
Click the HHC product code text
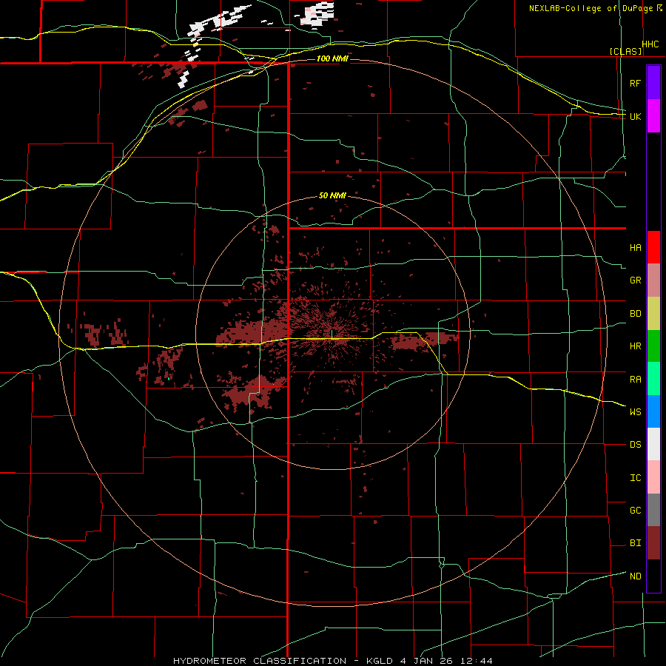point(650,44)
